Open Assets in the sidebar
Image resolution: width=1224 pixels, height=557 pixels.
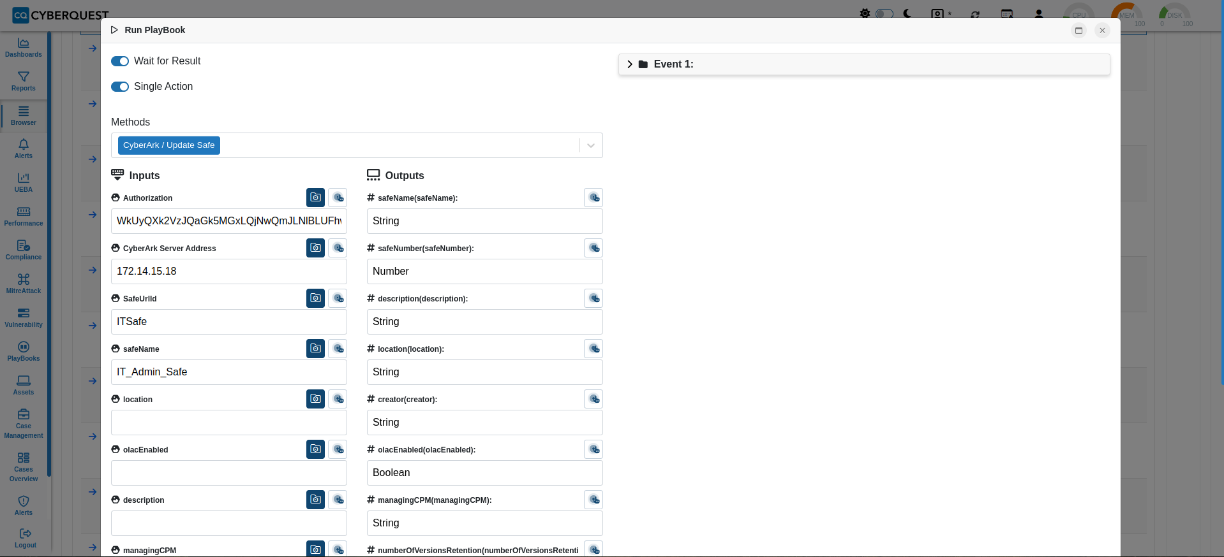click(x=24, y=386)
